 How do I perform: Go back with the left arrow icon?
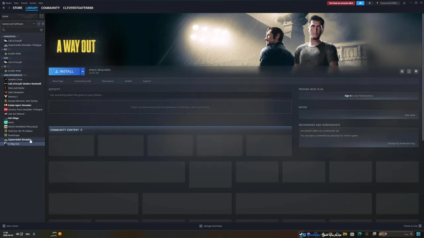pyautogui.click(x=4, y=8)
